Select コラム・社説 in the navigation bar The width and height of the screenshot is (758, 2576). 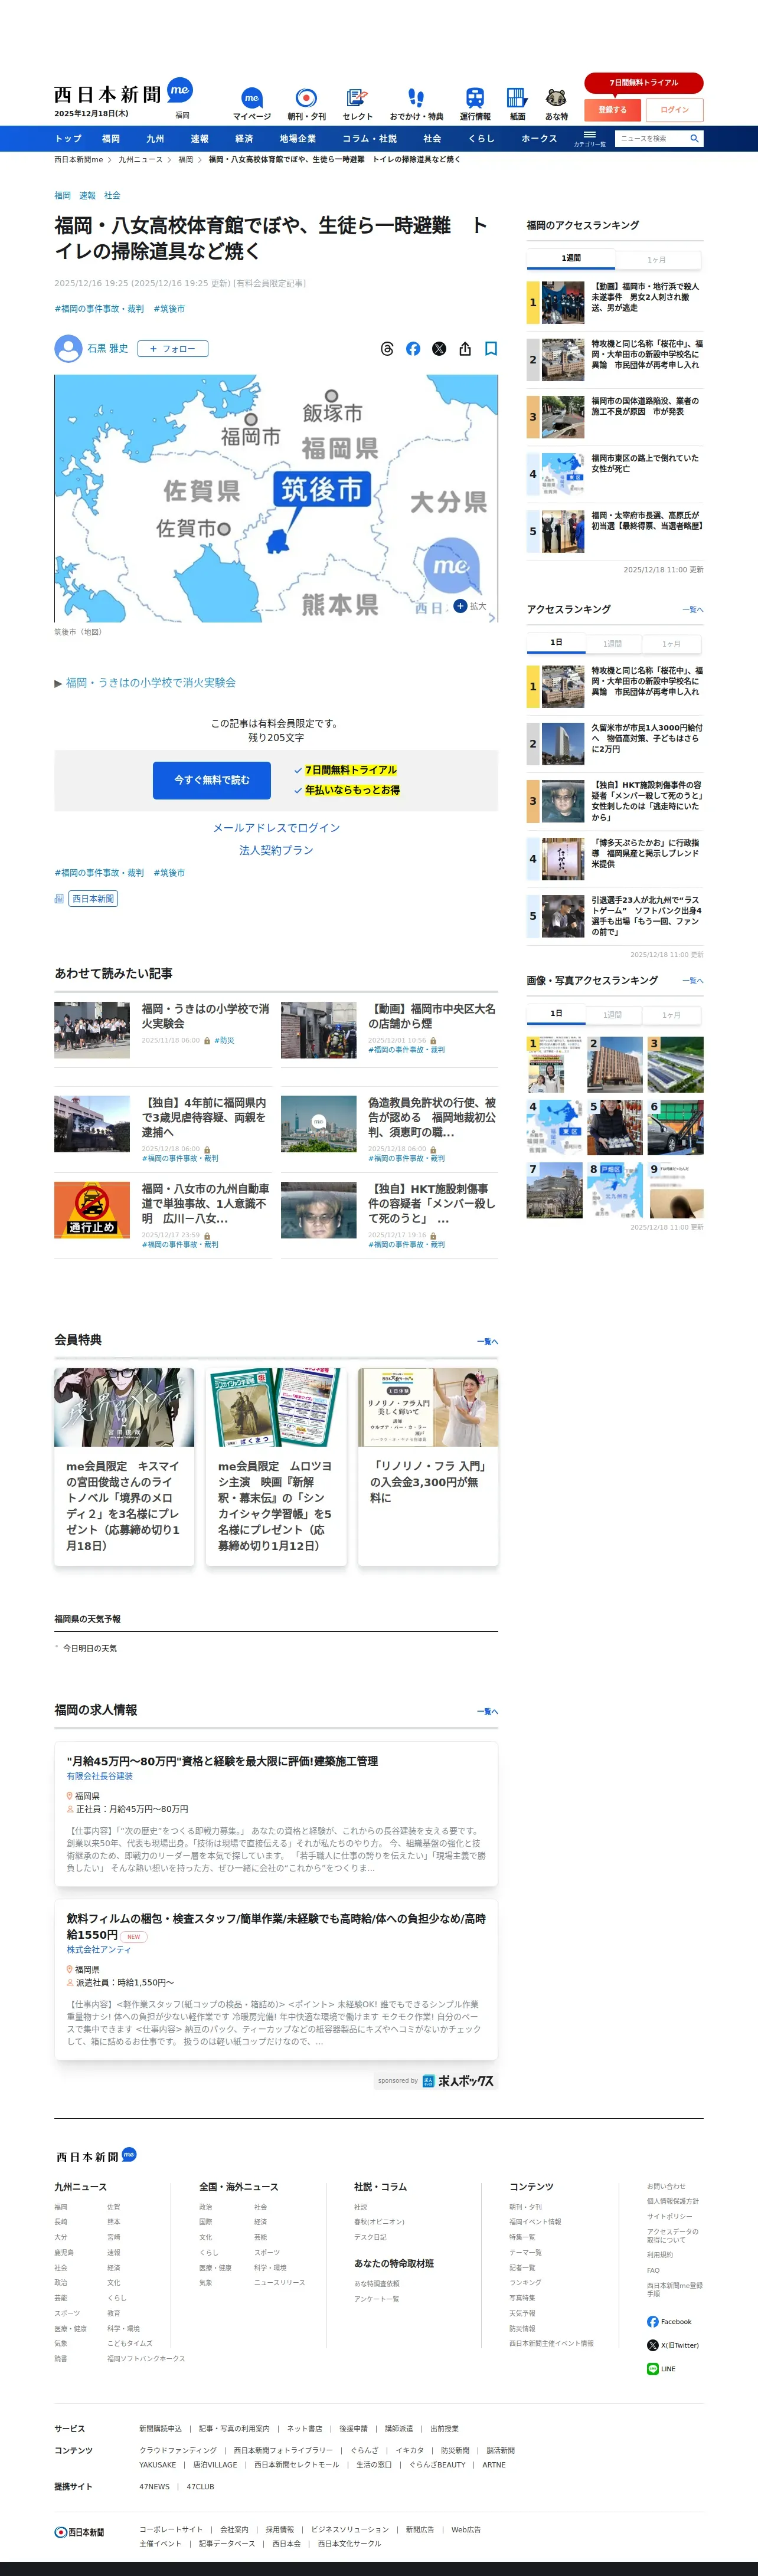point(369,139)
